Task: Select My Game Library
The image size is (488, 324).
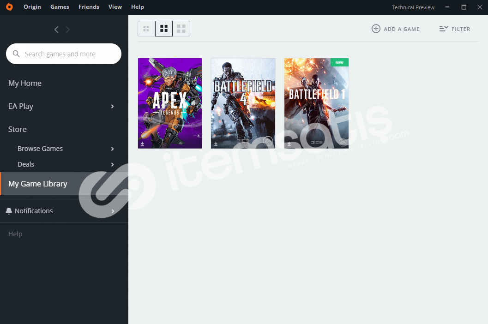Action: tap(64, 184)
